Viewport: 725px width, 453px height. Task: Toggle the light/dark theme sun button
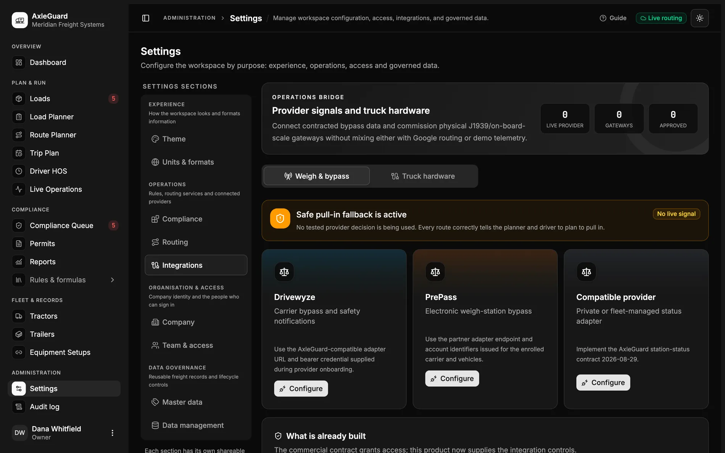click(699, 18)
